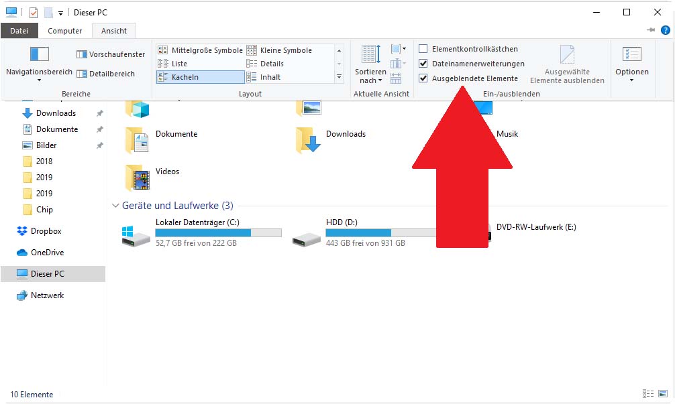Uncheck the Ausgeblendete Elemente checkbox

click(423, 78)
